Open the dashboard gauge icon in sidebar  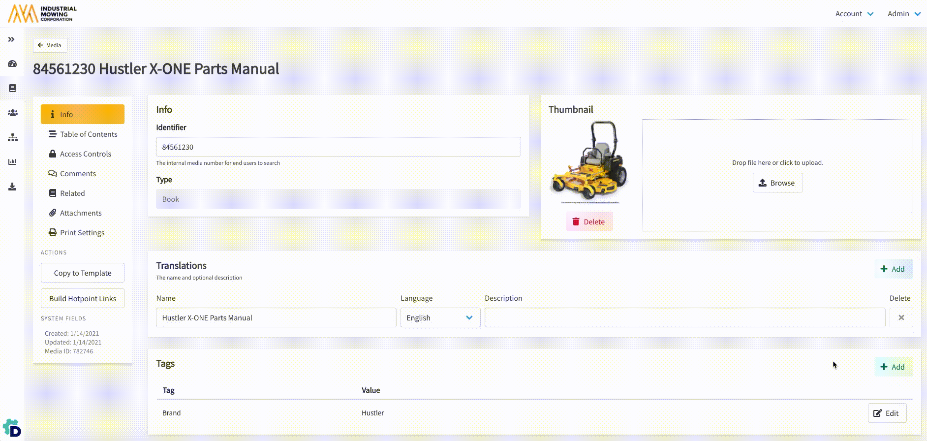coord(12,63)
